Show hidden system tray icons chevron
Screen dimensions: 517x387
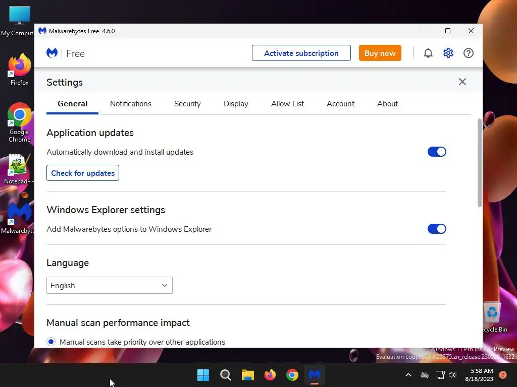(x=408, y=375)
